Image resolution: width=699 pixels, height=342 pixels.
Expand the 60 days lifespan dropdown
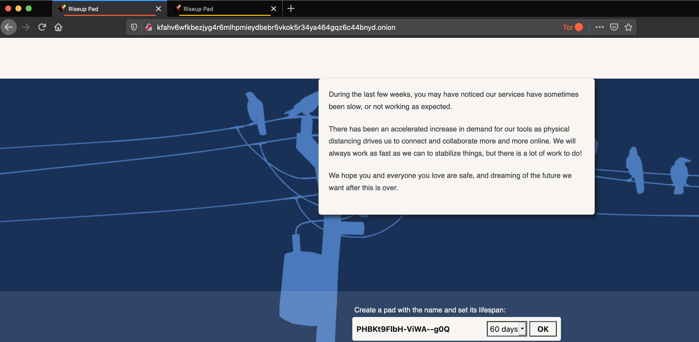[506, 329]
